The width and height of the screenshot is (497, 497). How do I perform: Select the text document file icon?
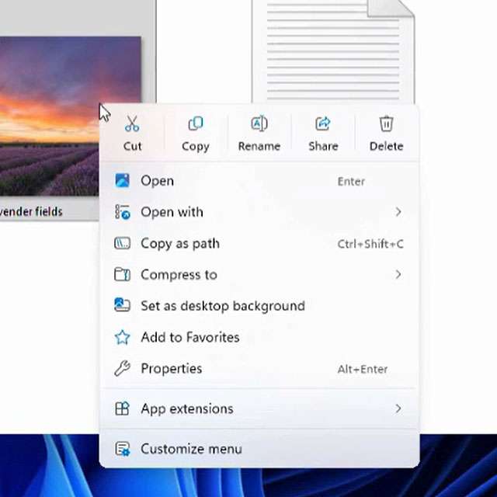click(x=333, y=52)
